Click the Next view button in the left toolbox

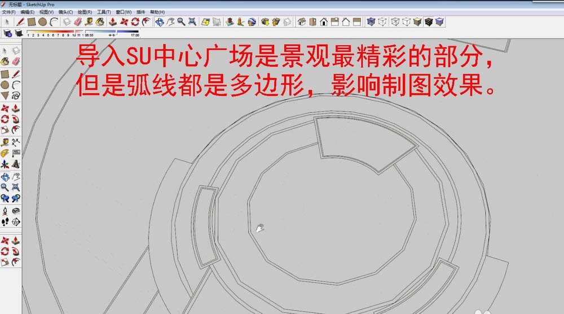16,198
